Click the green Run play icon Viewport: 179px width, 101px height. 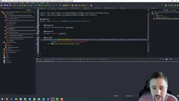(x=46, y=5)
